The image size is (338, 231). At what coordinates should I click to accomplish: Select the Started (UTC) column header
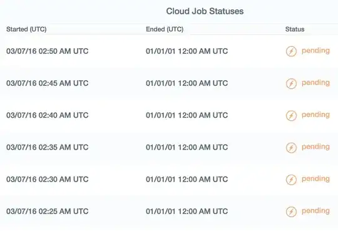coord(26,29)
